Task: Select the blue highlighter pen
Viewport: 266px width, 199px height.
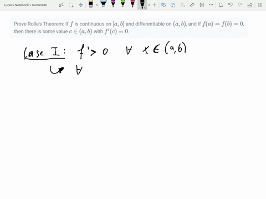Action: [x=103, y=4]
